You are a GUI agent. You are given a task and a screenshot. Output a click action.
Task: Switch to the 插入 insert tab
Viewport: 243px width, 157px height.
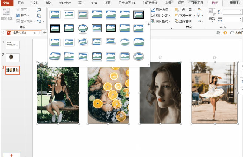click(49, 3)
